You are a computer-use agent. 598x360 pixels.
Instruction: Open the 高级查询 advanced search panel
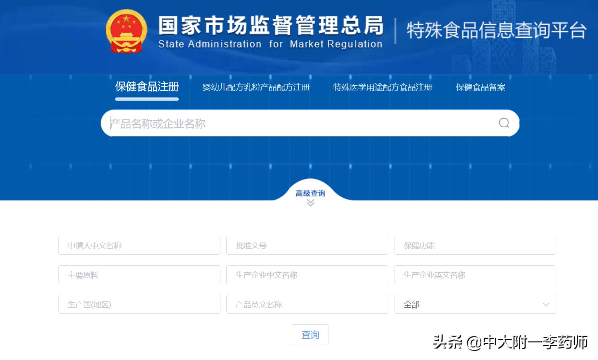tap(311, 193)
